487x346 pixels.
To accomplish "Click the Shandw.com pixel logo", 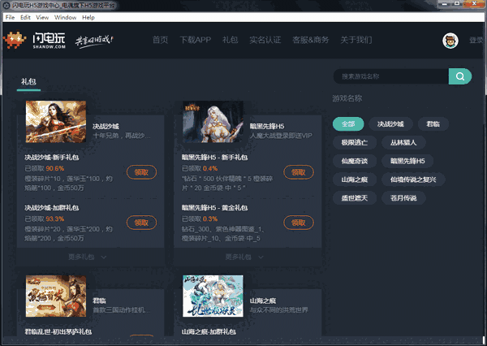I will (x=15, y=40).
